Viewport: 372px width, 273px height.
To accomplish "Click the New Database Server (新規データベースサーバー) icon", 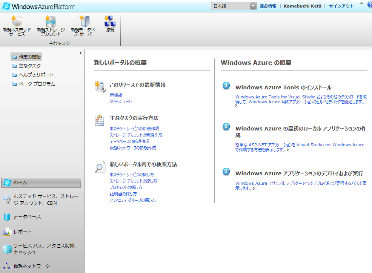I will tap(85, 21).
